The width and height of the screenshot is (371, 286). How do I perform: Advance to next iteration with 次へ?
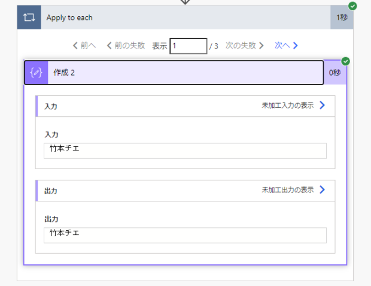(286, 46)
